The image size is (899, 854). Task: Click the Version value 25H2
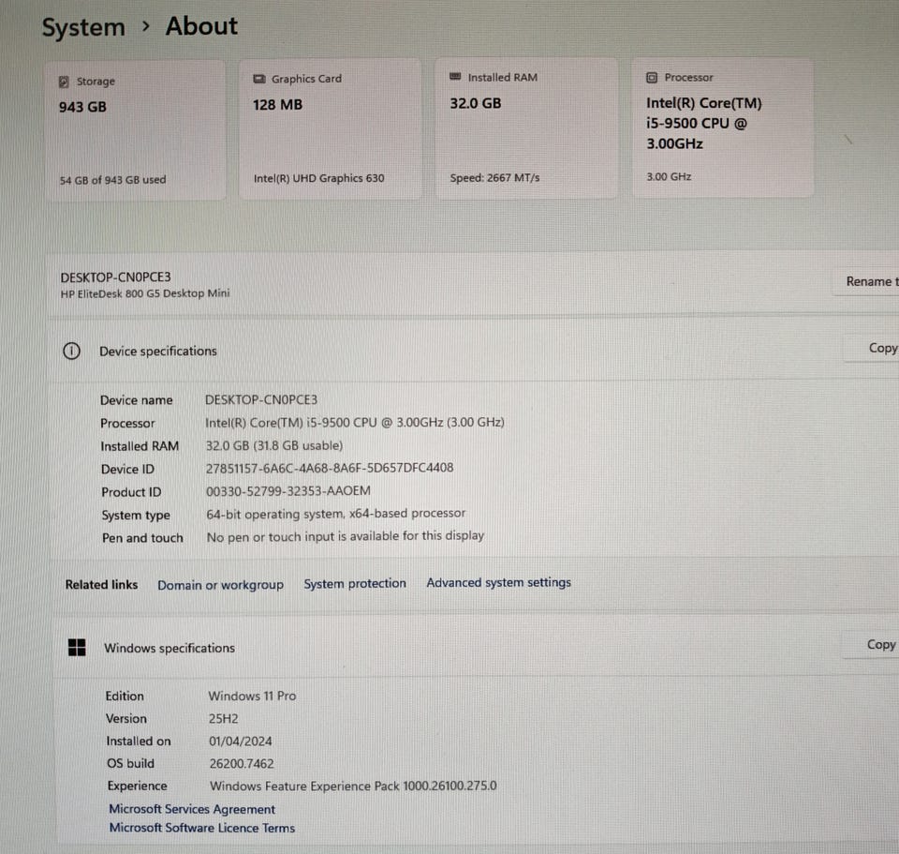point(224,719)
